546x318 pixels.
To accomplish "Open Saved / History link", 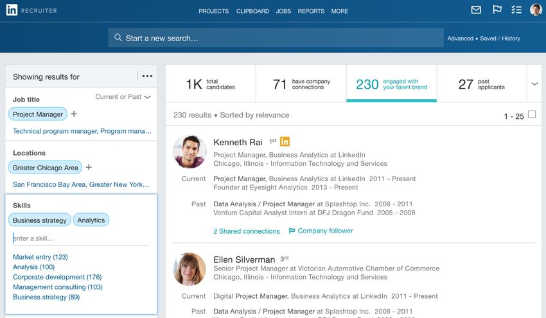I will coord(500,39).
